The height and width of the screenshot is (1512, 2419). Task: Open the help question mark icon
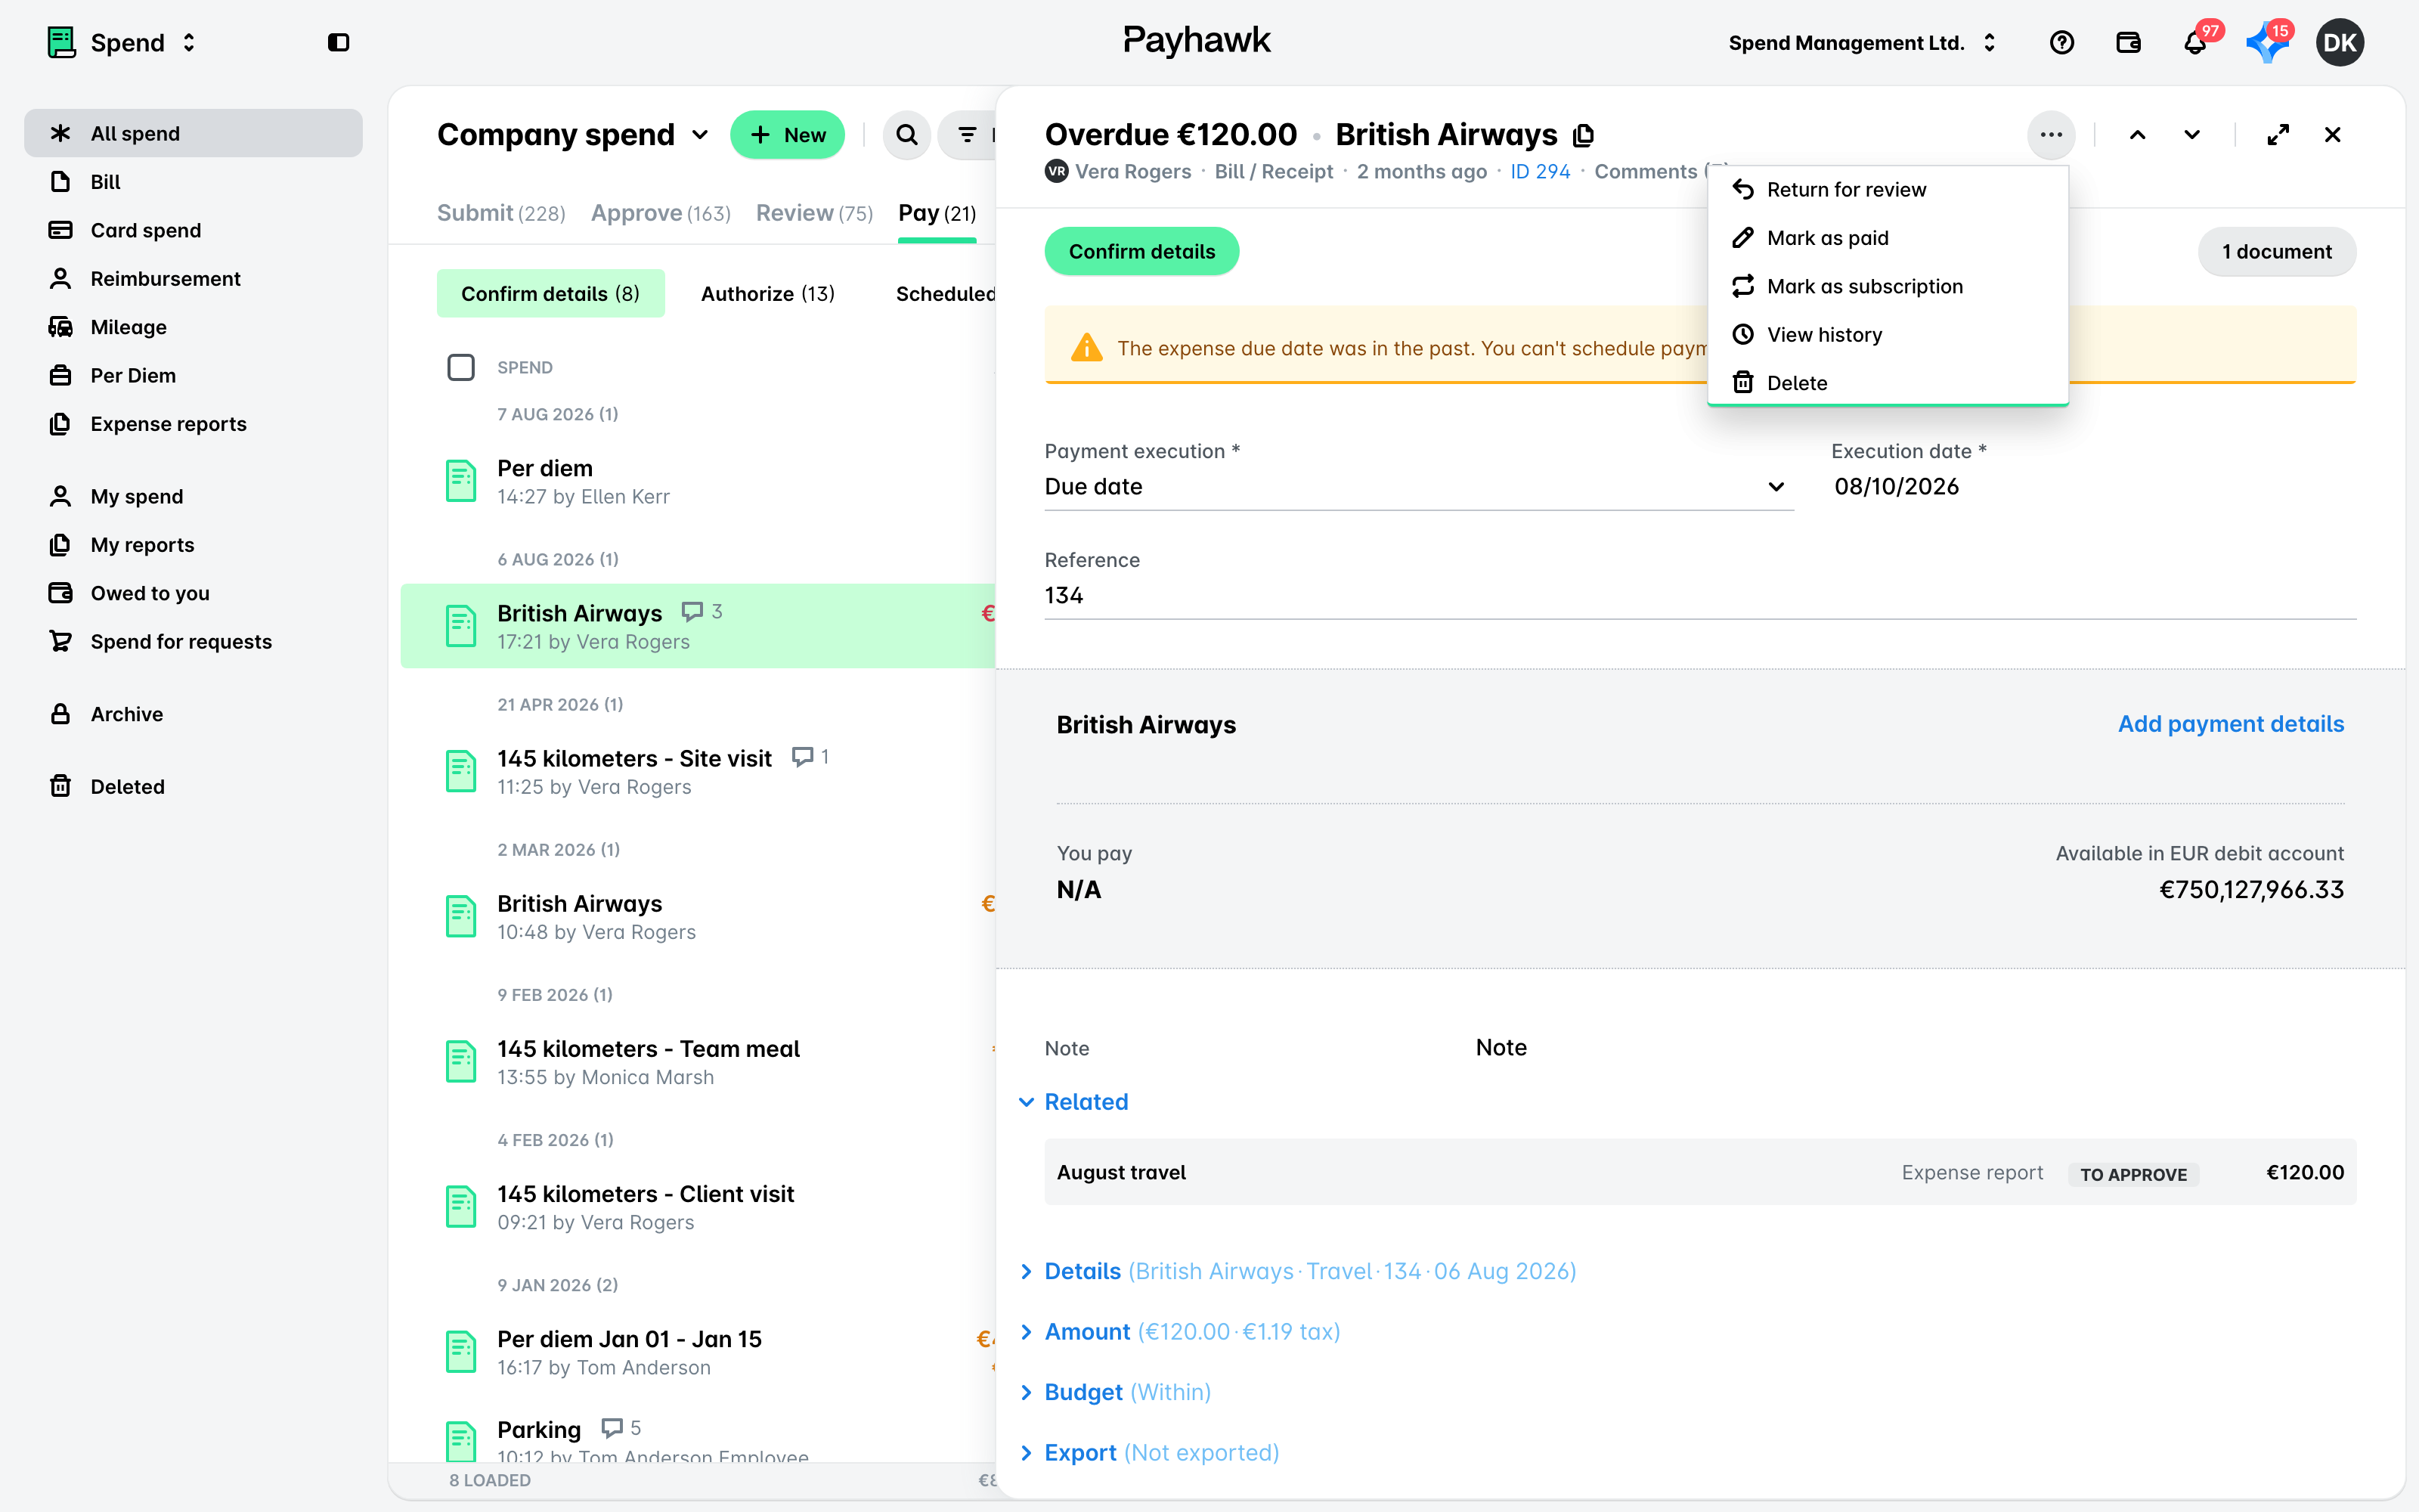tap(2061, 42)
